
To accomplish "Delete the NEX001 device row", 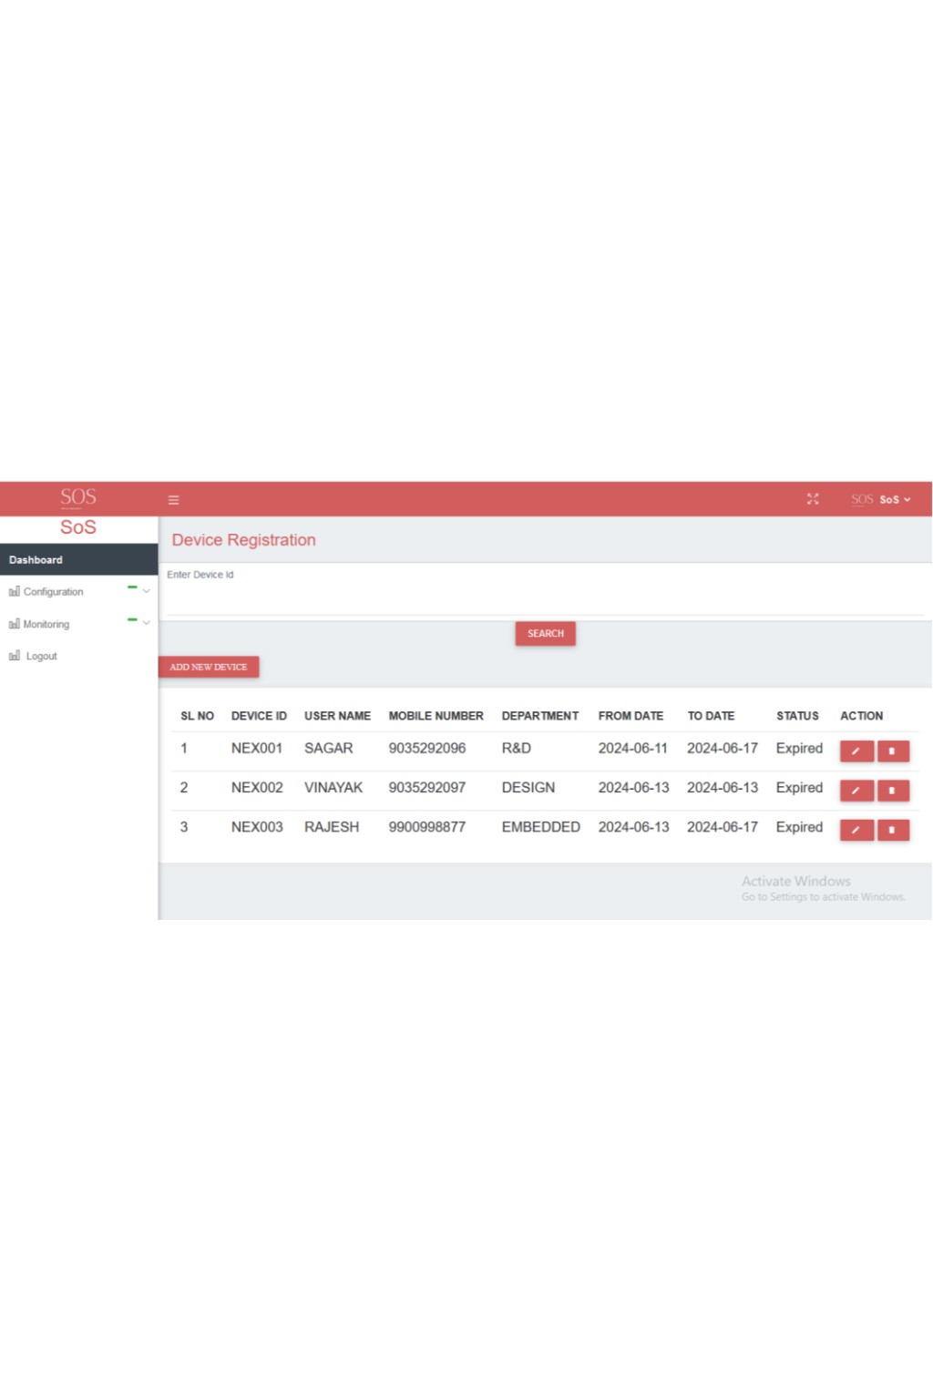I will click(893, 751).
